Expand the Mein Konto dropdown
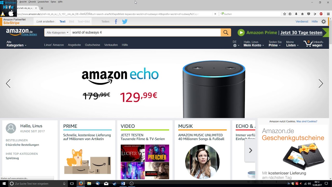Viewport: 332px width, 187px height. click(x=254, y=44)
